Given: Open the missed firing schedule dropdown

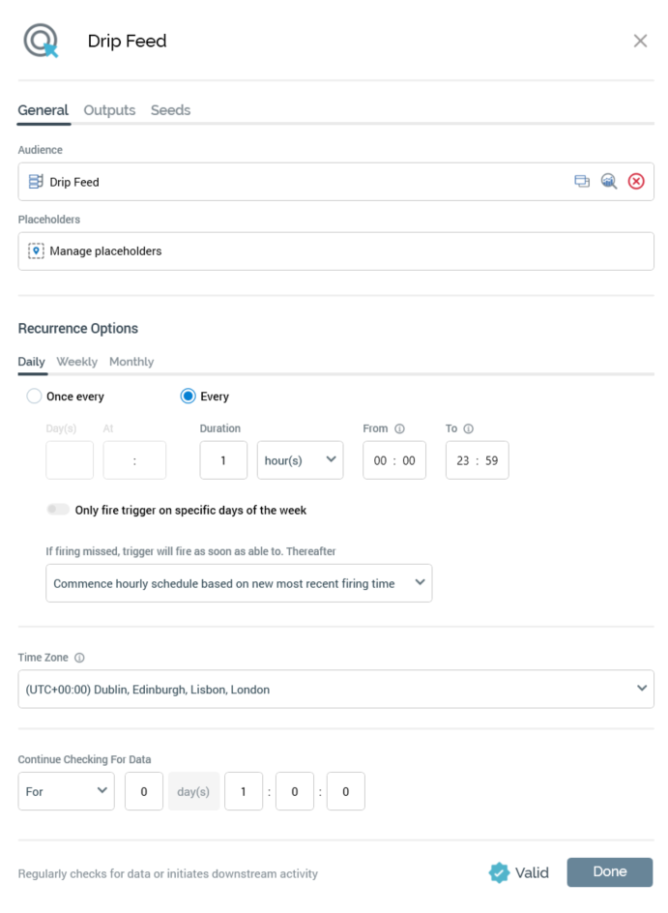Looking at the screenshot, I should [x=239, y=583].
